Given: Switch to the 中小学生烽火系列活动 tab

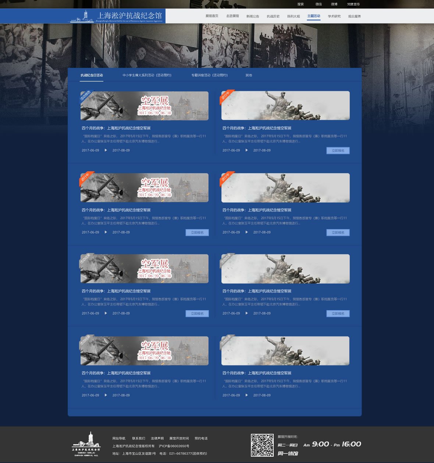Looking at the screenshot, I should click(x=147, y=75).
